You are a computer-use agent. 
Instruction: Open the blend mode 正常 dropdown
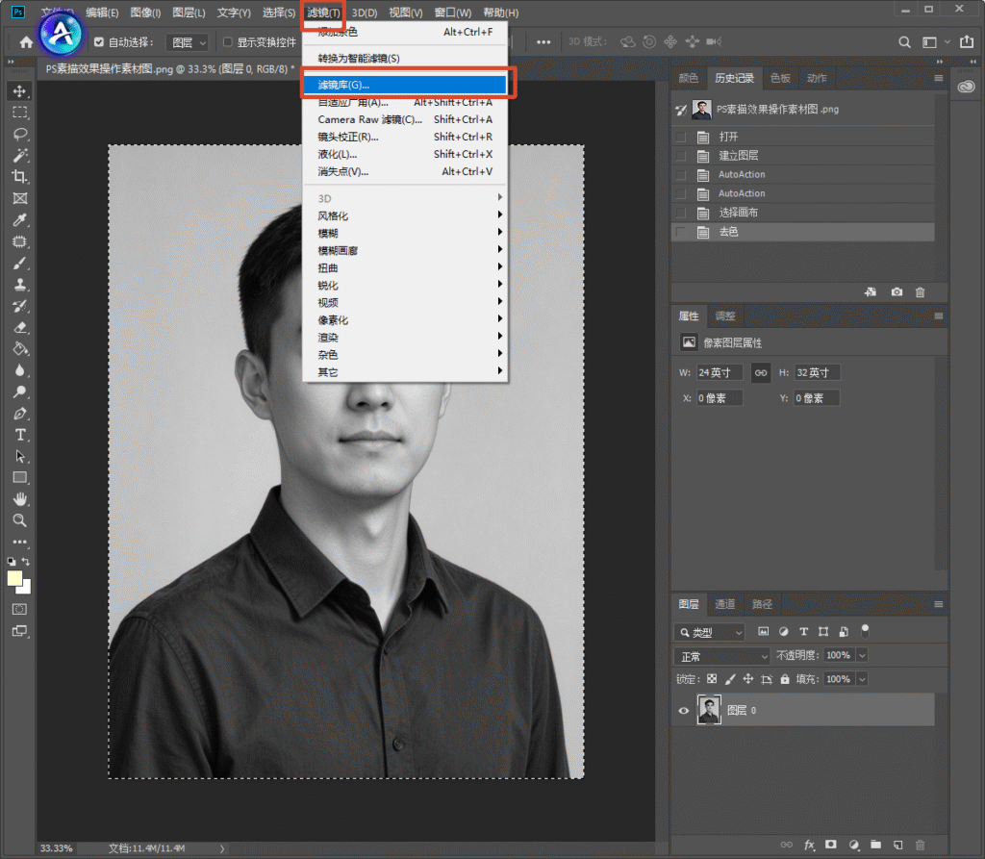point(721,657)
